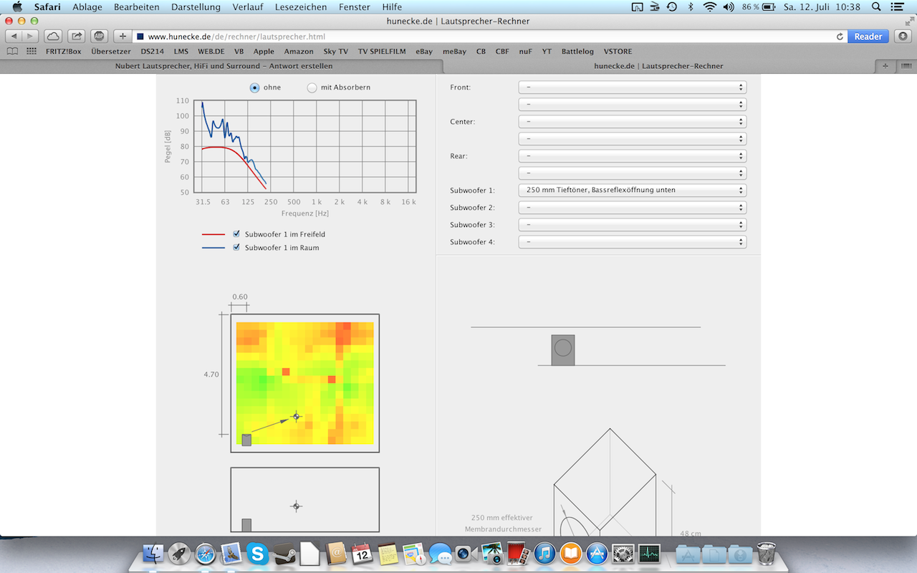Select the 'mit Absorbern' radio option
This screenshot has width=917, height=573.
click(312, 87)
